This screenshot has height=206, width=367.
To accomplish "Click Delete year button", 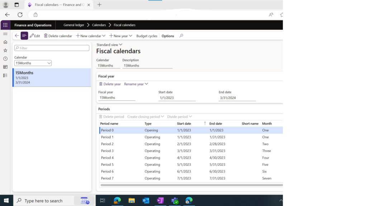I will click(x=110, y=84).
